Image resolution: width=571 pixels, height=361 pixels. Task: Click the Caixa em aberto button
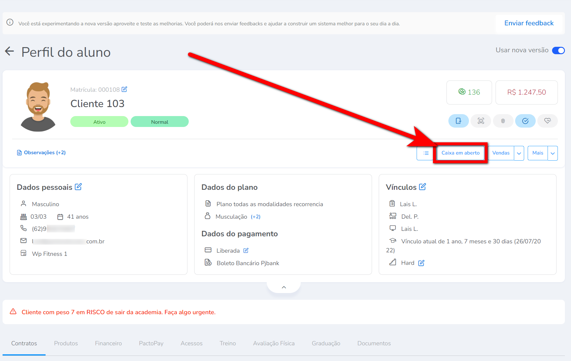460,153
